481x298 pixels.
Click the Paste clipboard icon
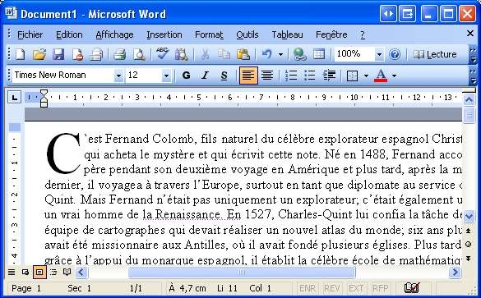(243, 54)
